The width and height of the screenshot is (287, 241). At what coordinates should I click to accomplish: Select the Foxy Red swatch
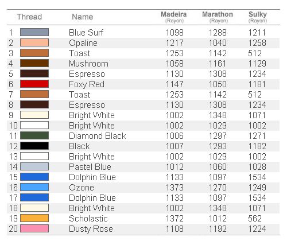[34, 84]
